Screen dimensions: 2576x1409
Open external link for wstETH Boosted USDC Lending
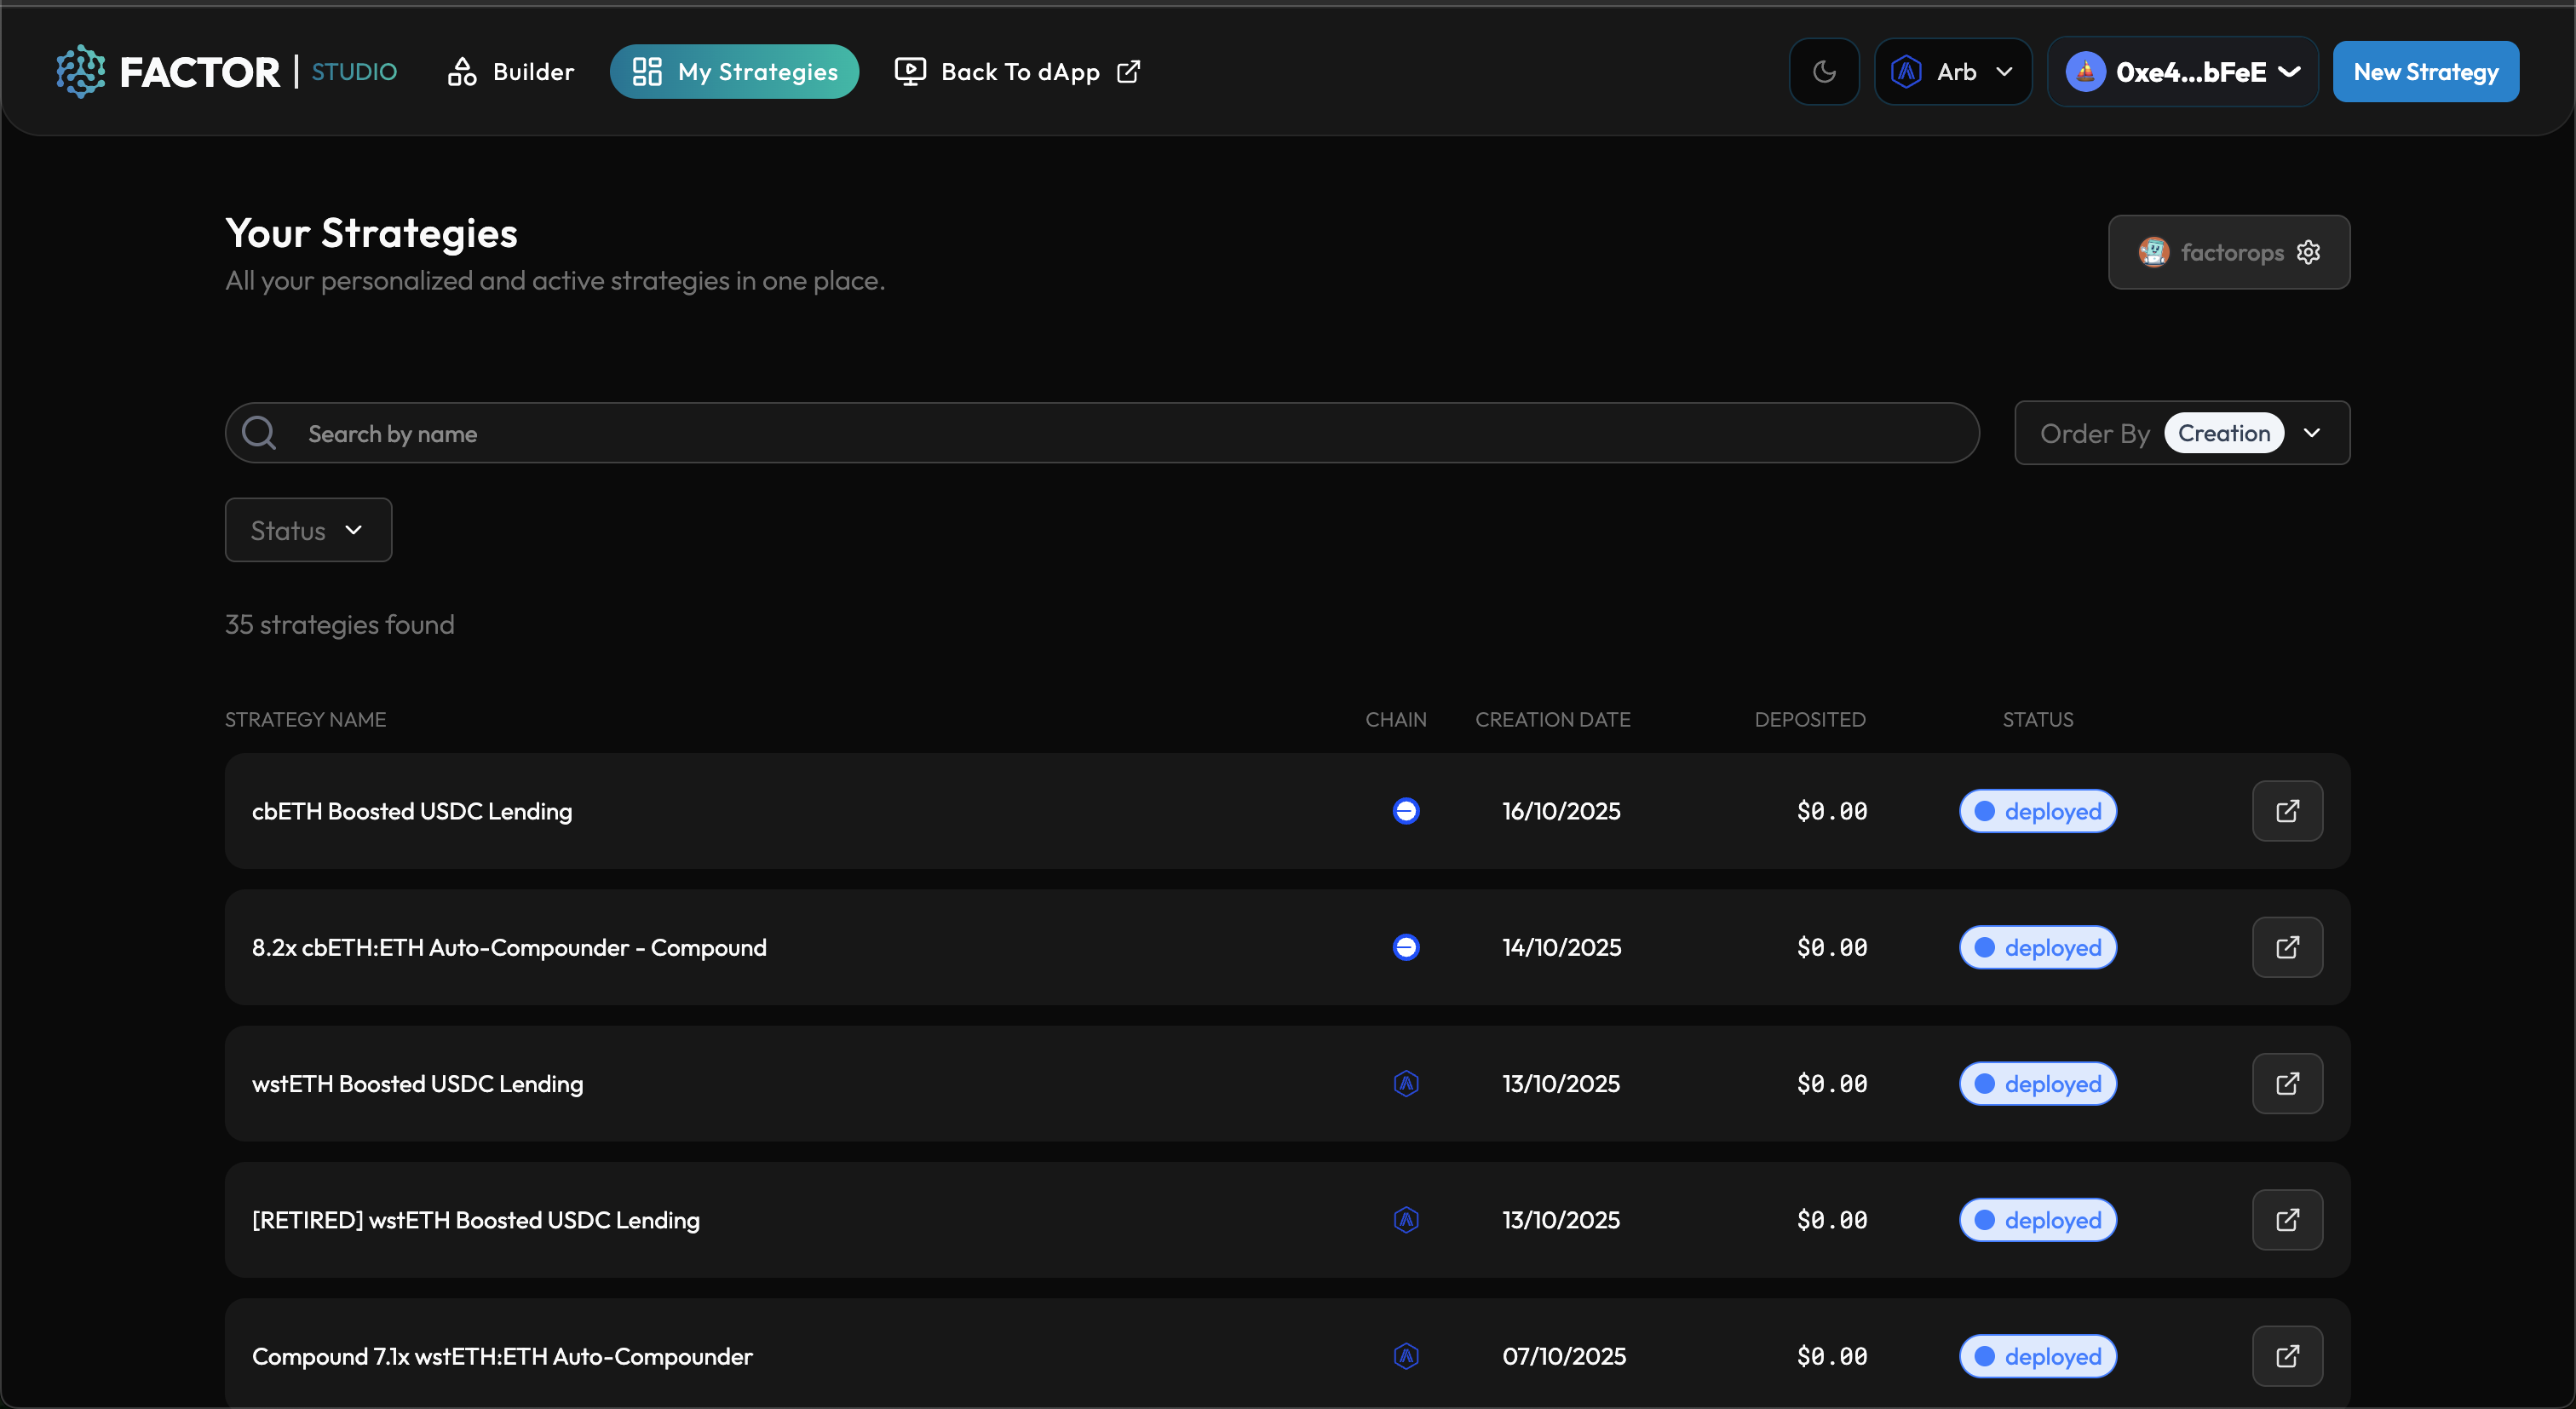click(x=2286, y=1083)
